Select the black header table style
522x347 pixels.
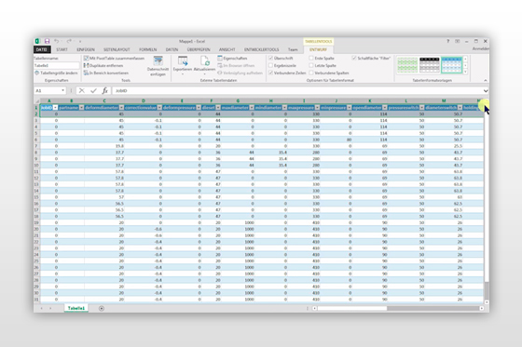pos(430,65)
